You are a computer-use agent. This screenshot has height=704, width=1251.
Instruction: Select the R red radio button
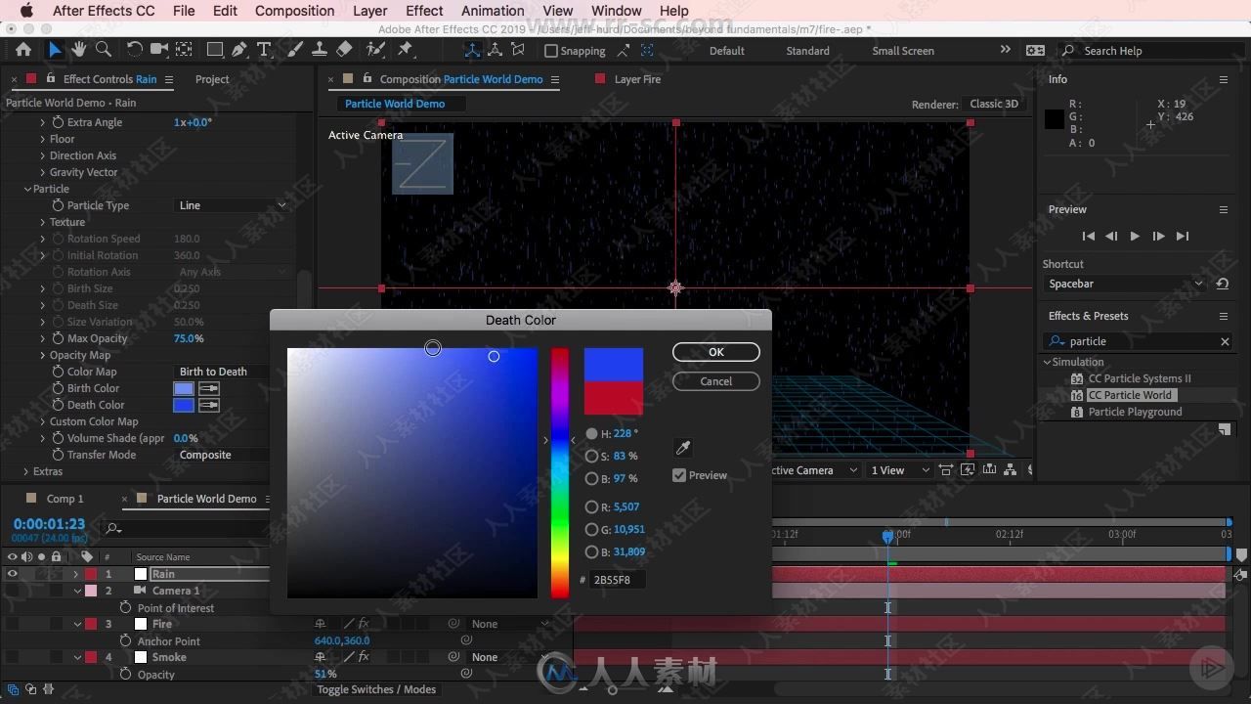coord(591,506)
